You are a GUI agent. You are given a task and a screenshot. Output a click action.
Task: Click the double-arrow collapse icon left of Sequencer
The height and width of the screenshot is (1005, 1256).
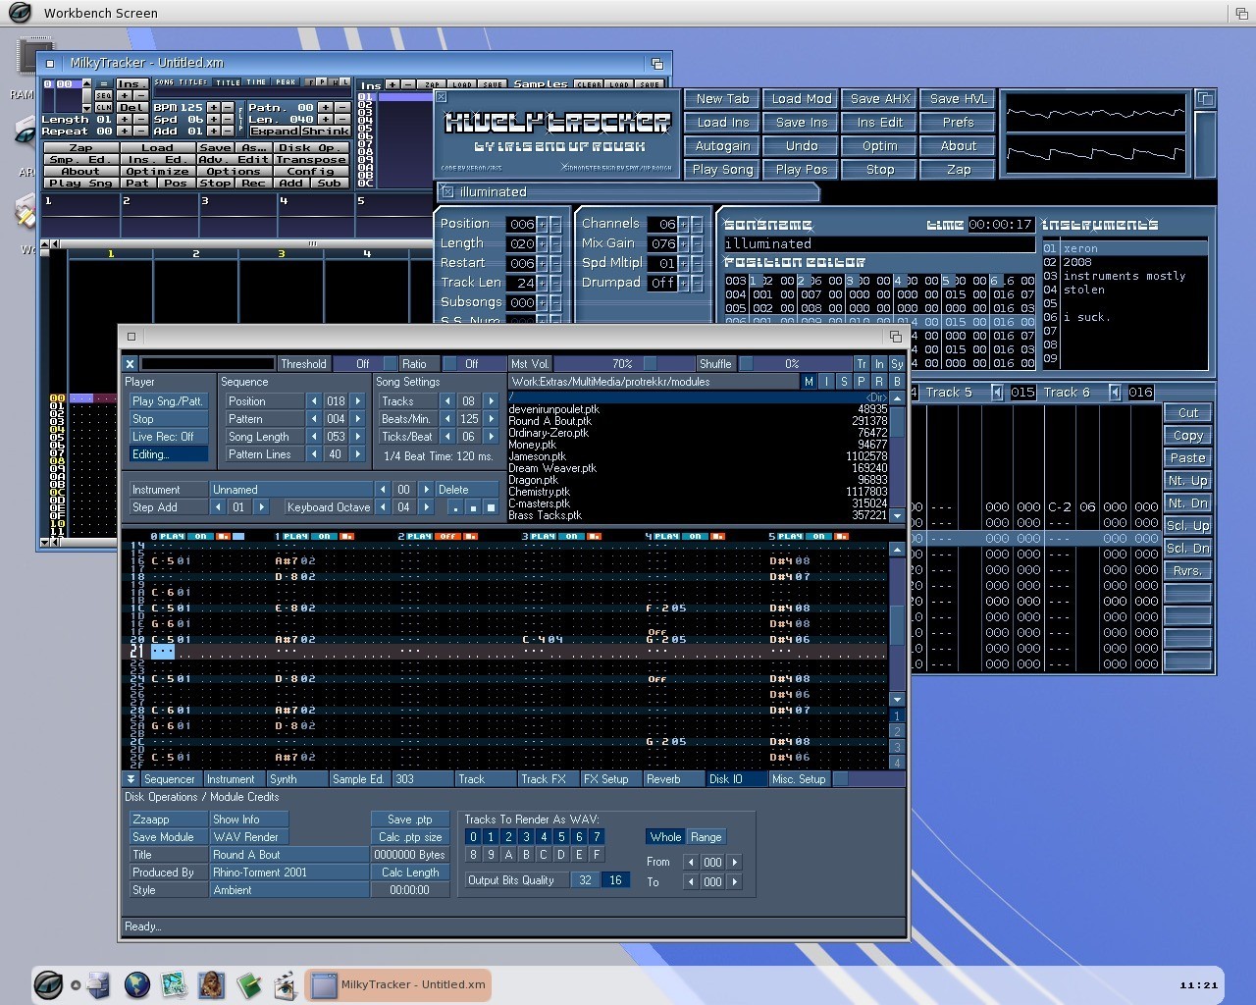(131, 779)
